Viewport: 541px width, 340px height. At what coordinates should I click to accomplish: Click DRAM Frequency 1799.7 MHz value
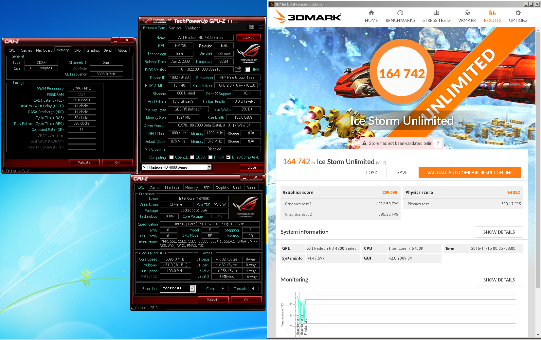[x=82, y=88]
